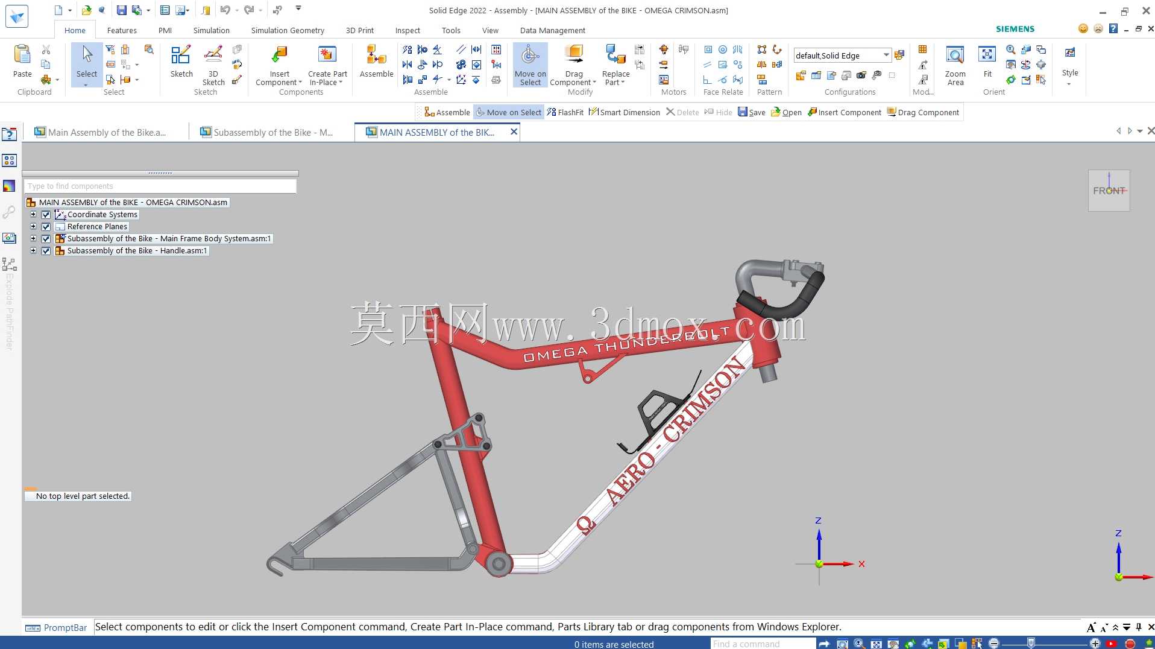Click the Solid Edge application button
The image size is (1155, 649).
click(x=16, y=16)
